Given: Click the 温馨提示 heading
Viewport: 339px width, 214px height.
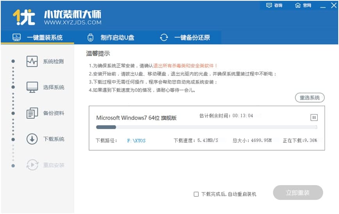Looking at the screenshot, I should pyautogui.click(x=98, y=53).
